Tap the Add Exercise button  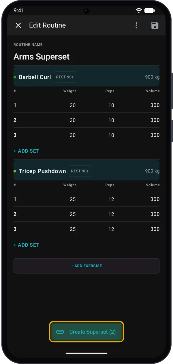click(86, 266)
